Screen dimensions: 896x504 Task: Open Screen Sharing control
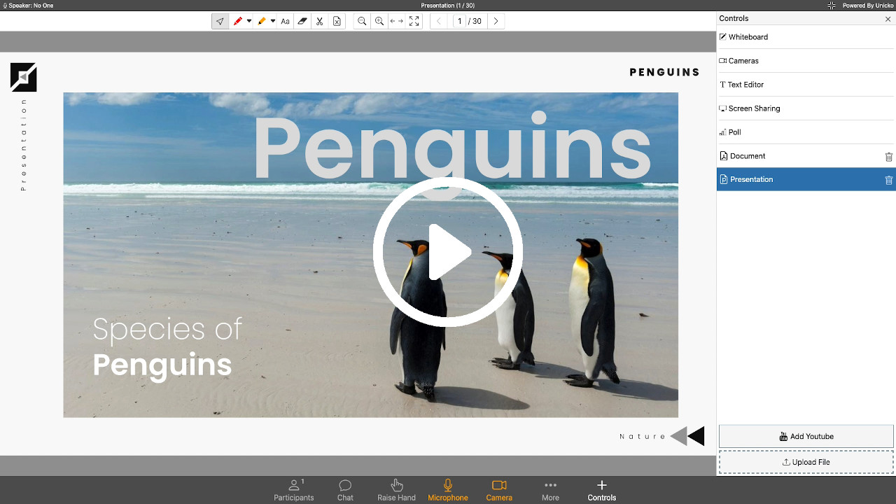(805, 108)
